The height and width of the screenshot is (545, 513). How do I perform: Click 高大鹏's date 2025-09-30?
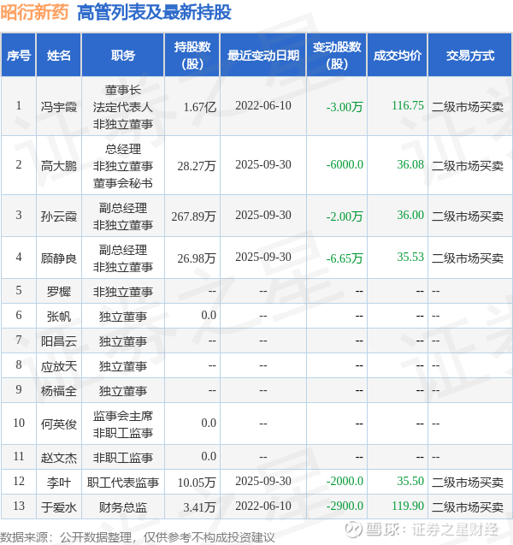[x=263, y=164]
